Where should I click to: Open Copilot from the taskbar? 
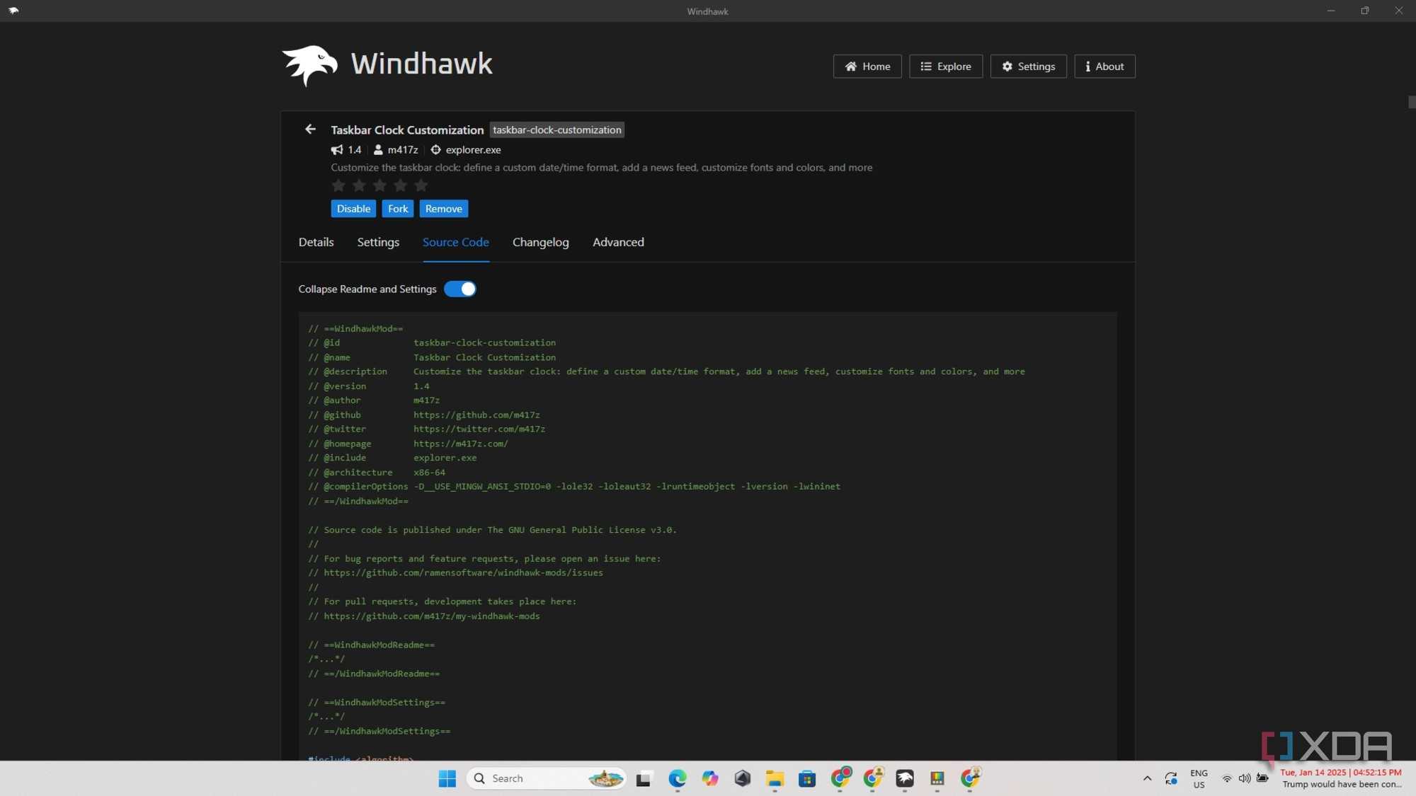pyautogui.click(x=710, y=778)
